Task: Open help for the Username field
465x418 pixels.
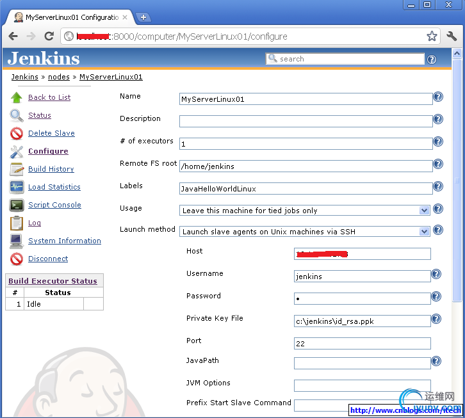Action: pos(436,274)
